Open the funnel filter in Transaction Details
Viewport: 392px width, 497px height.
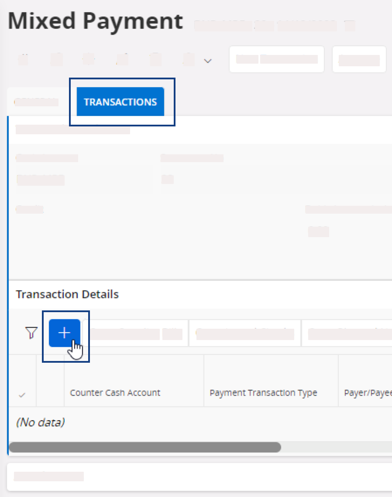click(x=31, y=334)
